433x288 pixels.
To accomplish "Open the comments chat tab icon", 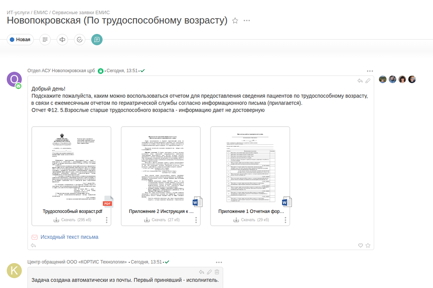I will [97, 40].
